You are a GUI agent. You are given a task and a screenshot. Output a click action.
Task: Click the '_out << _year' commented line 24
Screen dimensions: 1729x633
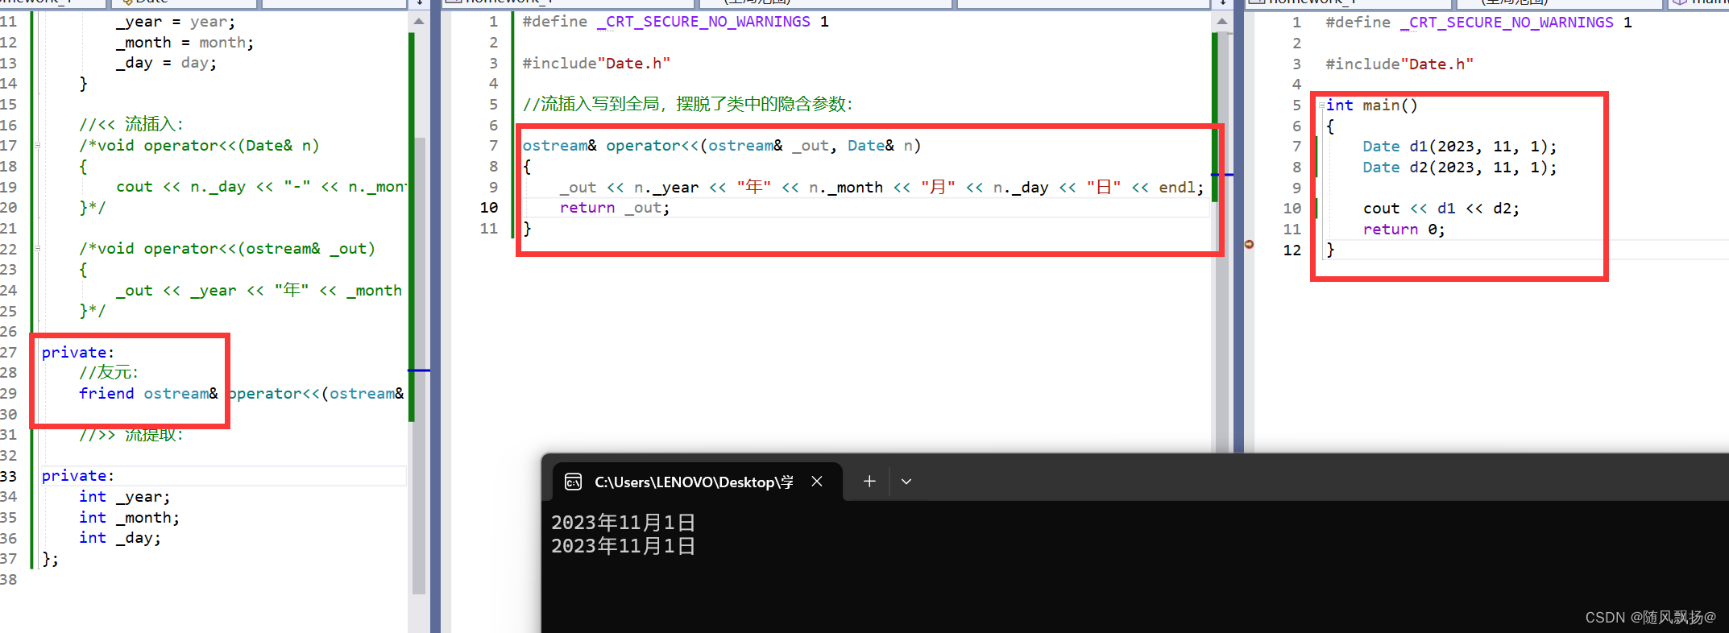[x=259, y=291]
